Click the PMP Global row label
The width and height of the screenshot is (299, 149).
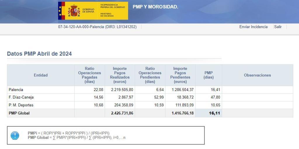[19, 113]
